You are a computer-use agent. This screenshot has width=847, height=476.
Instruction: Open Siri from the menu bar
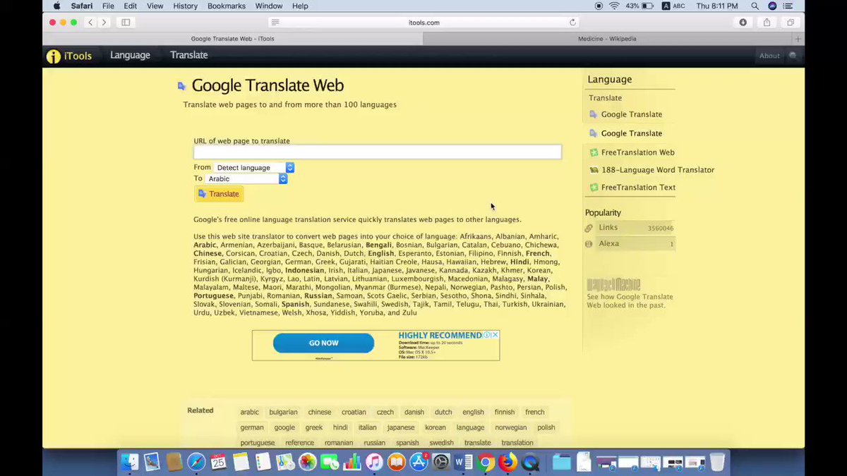[x=772, y=6]
